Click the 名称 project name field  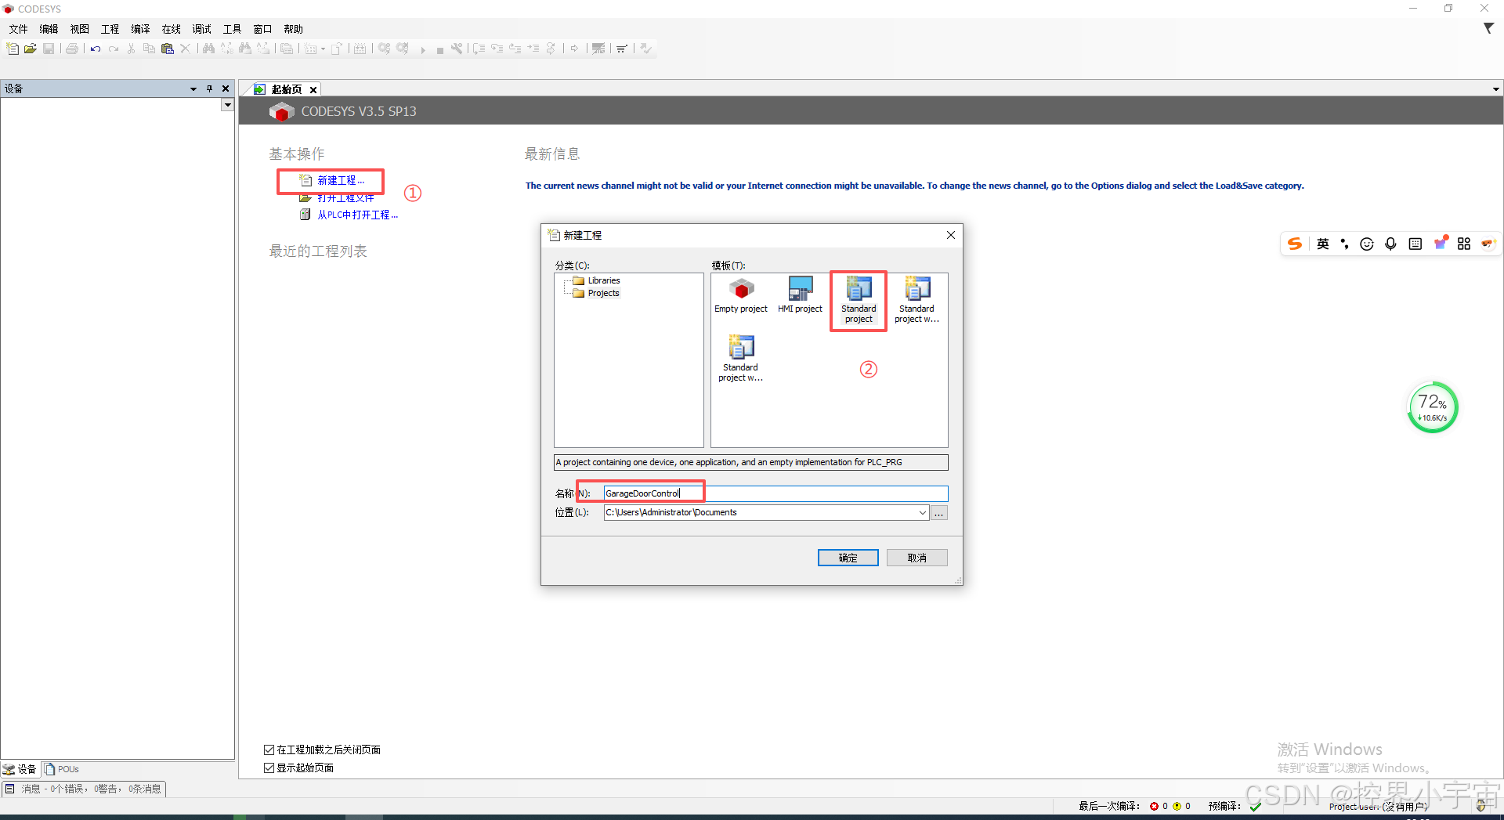point(775,493)
